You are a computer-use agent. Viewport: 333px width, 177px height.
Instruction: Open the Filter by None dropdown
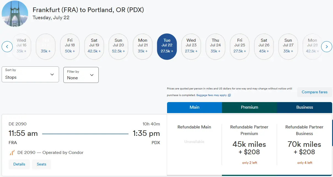coord(81,75)
